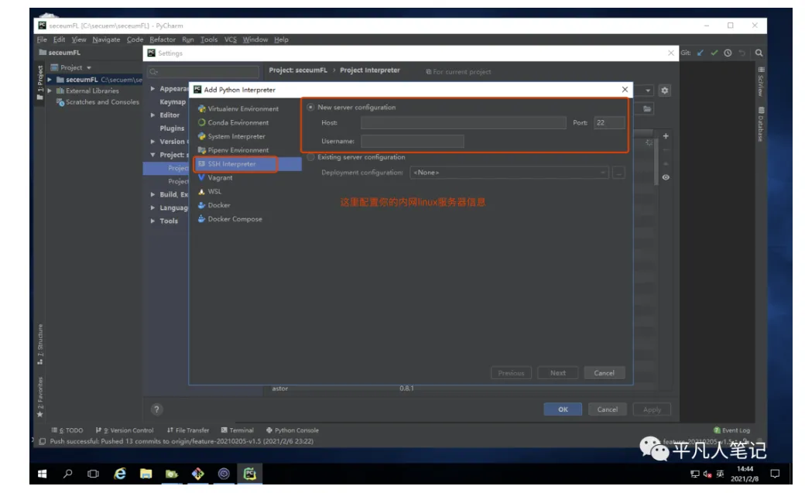Open Task View on taskbar
Viewport: 805px width, 493px height.
(93, 474)
